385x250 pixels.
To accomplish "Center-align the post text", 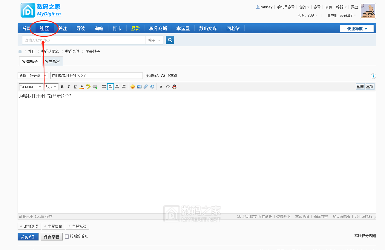I will [x=117, y=87].
